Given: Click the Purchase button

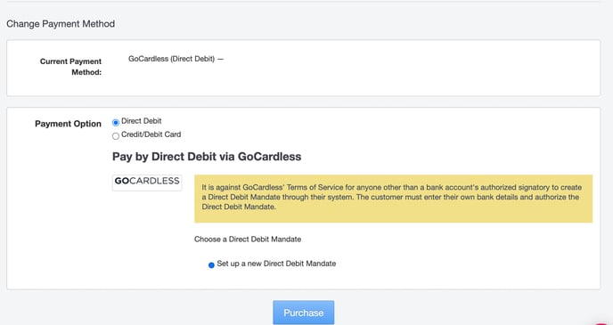Looking at the screenshot, I should tap(303, 313).
